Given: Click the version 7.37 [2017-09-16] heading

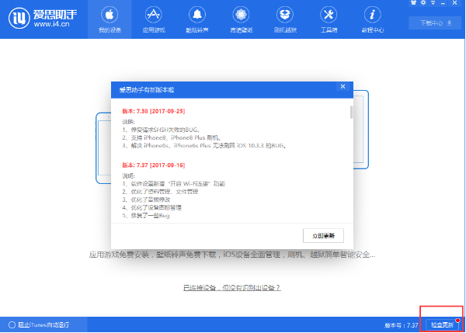Looking at the screenshot, I should [153, 165].
